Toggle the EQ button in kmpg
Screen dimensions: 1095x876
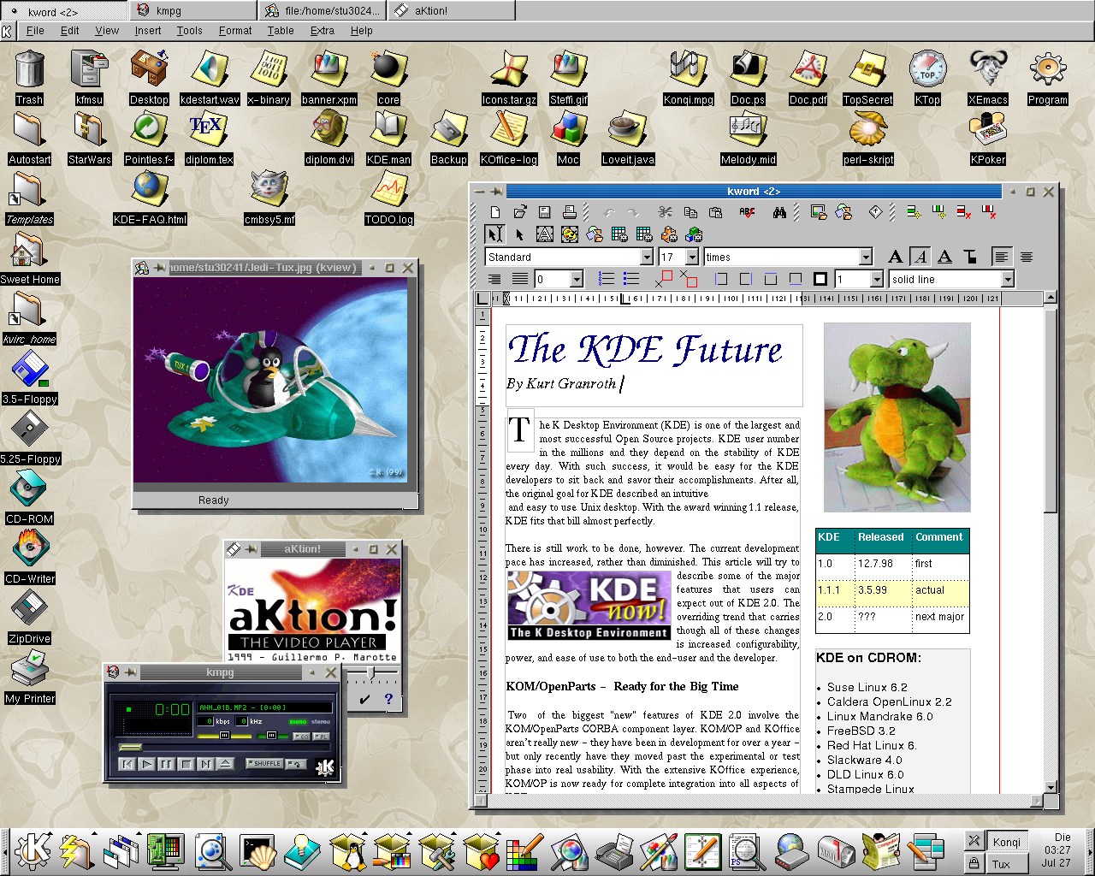pos(301,736)
